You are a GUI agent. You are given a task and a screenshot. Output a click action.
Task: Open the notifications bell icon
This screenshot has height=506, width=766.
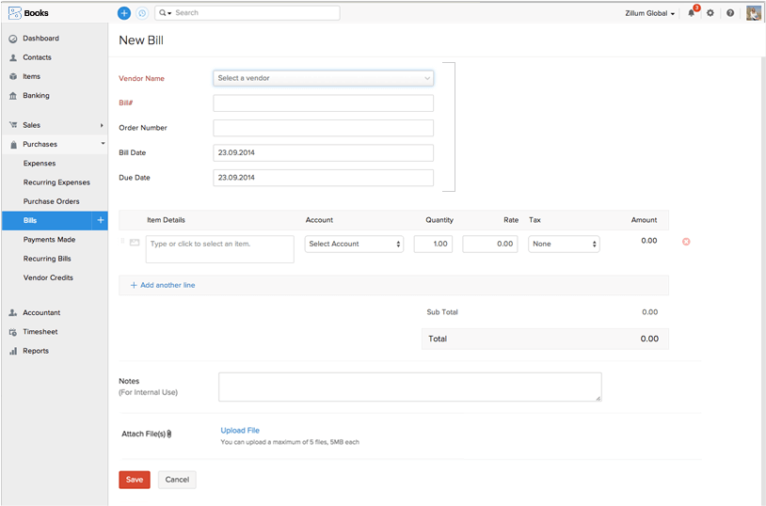click(x=692, y=13)
